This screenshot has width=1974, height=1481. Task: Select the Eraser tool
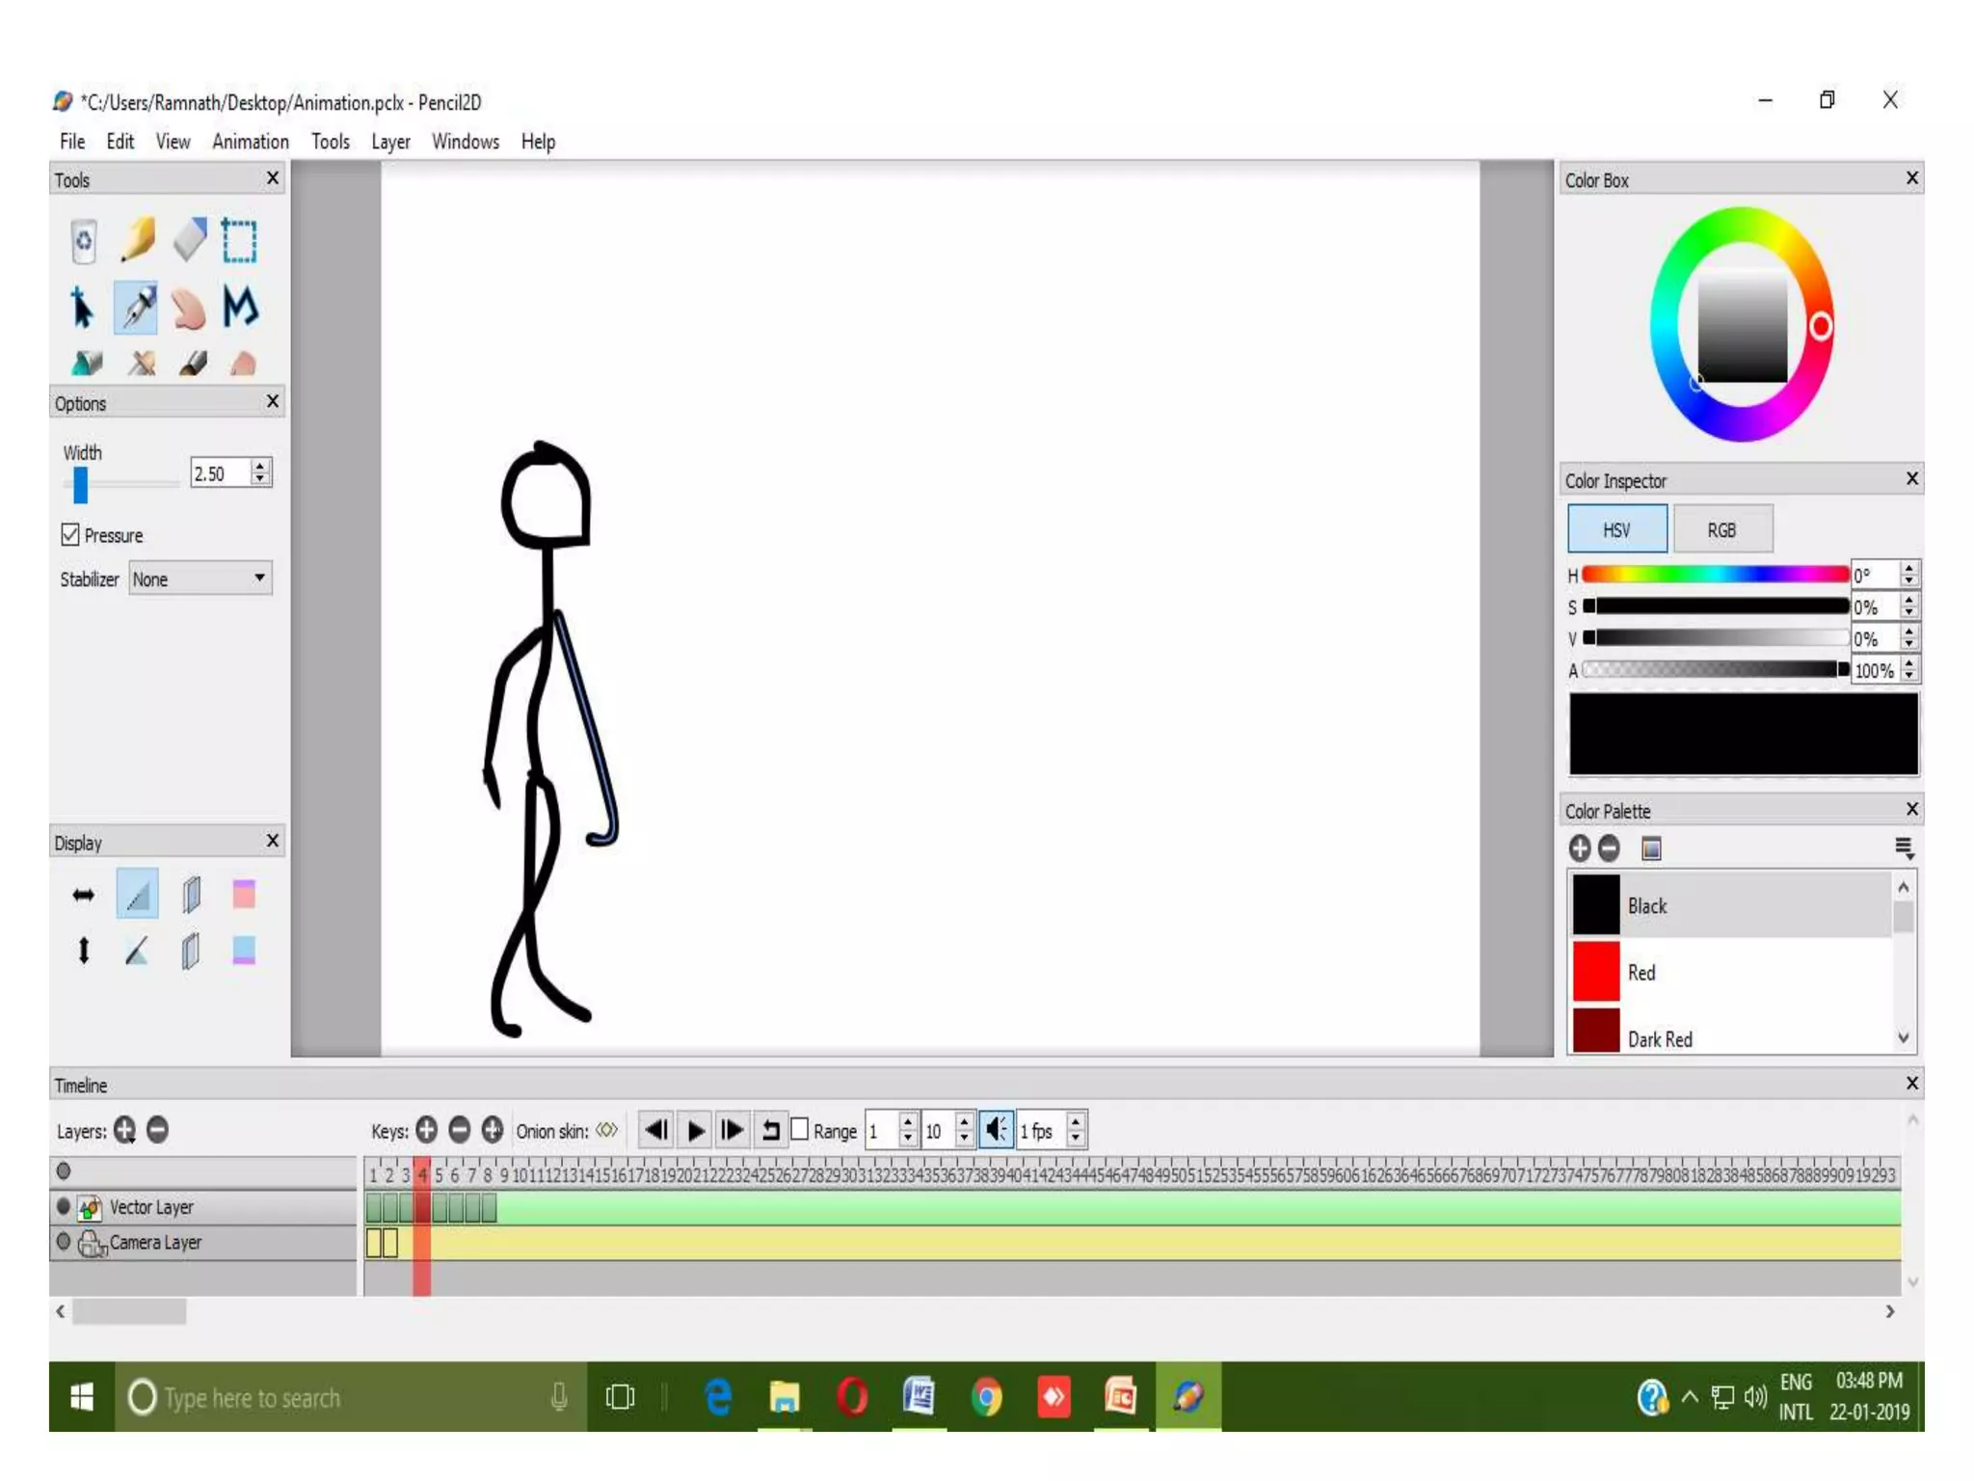click(x=190, y=239)
